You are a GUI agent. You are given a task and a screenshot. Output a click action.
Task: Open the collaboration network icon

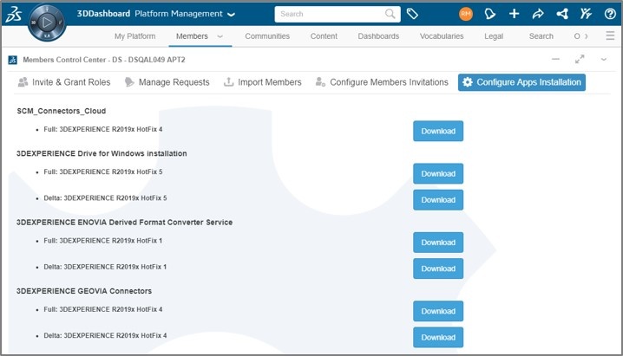[562, 14]
